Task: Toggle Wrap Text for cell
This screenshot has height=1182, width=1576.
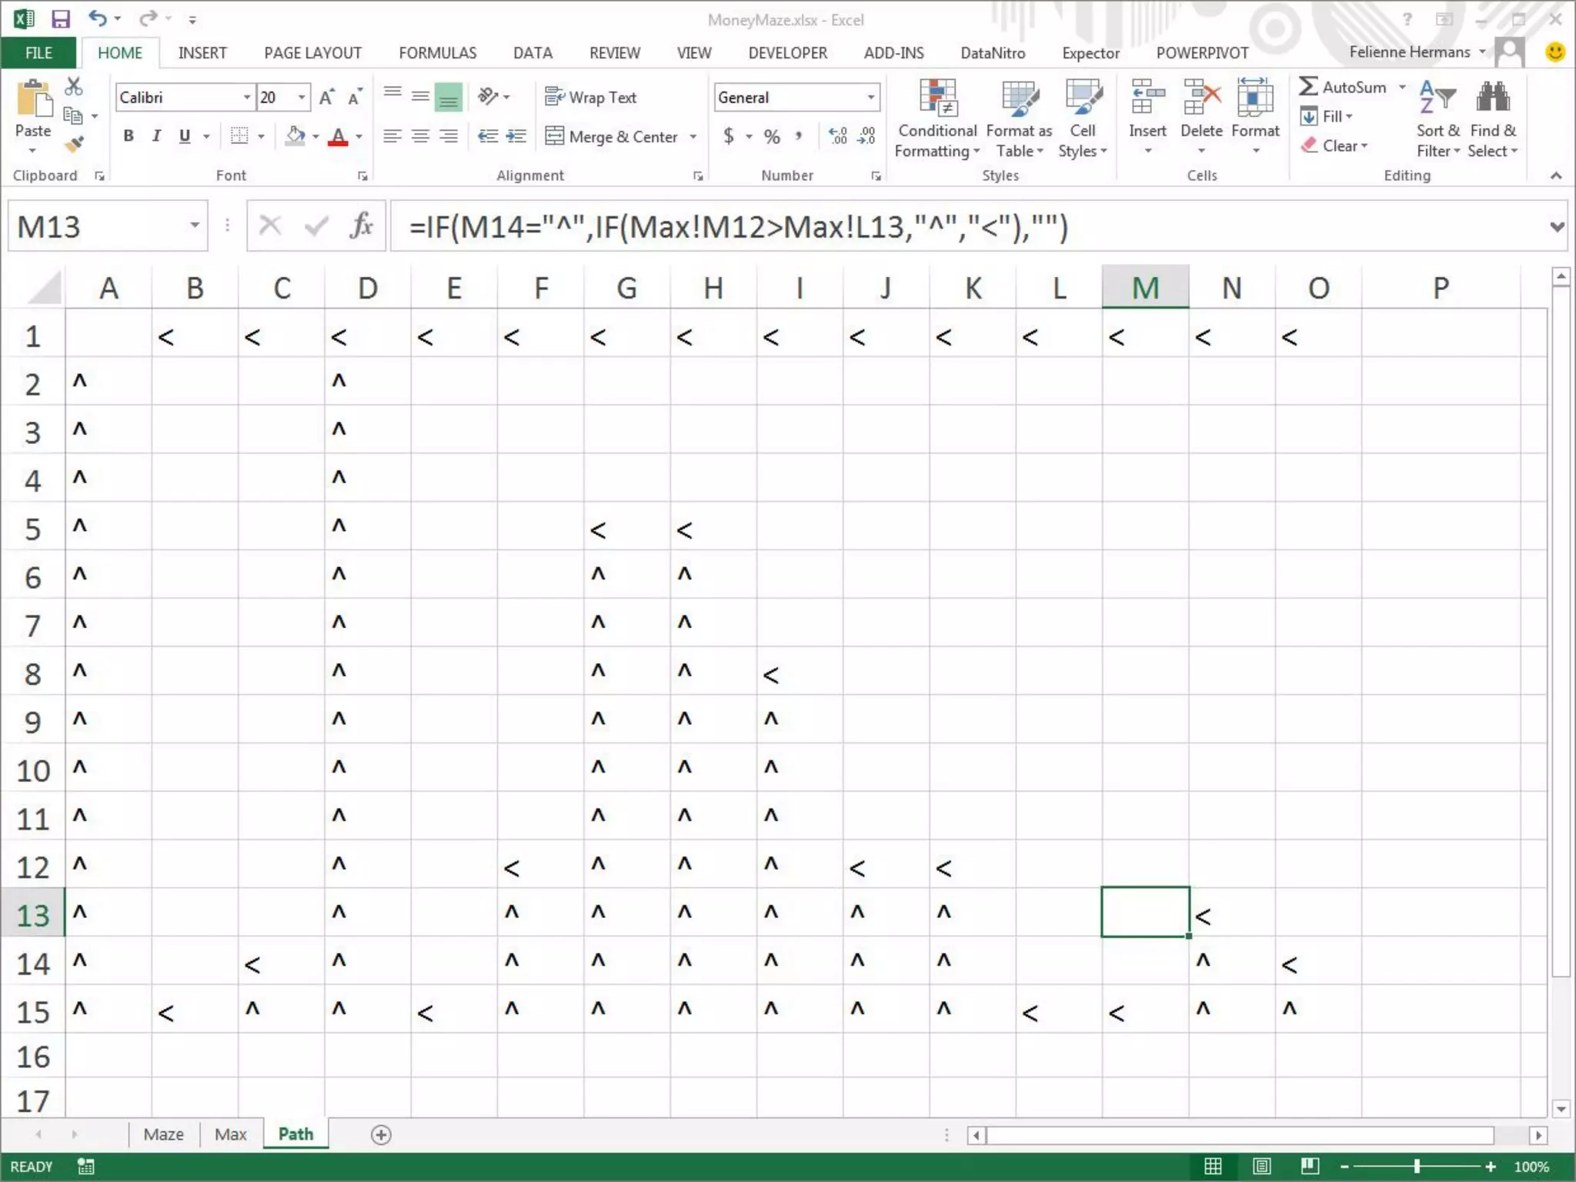Action: [x=591, y=97]
